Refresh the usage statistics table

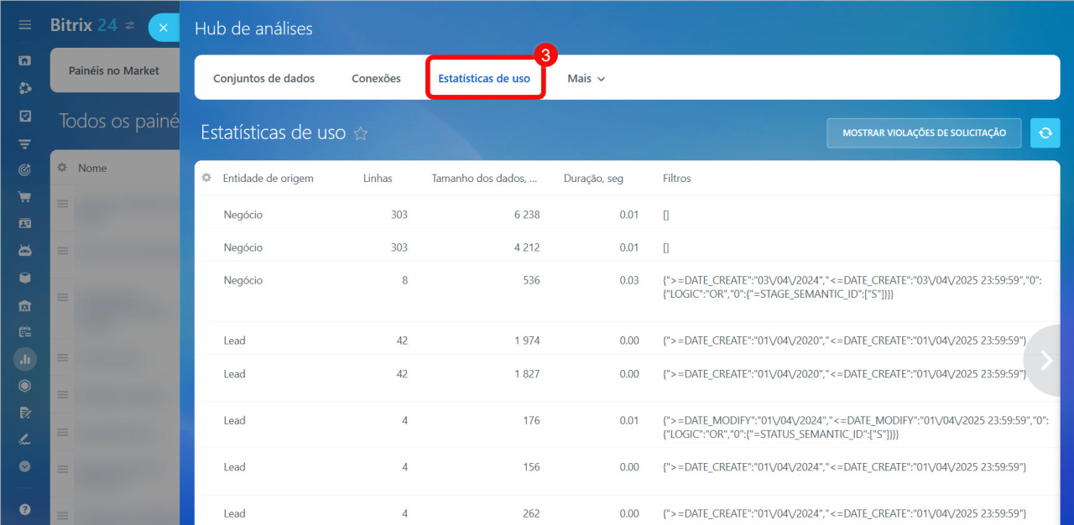click(1045, 133)
